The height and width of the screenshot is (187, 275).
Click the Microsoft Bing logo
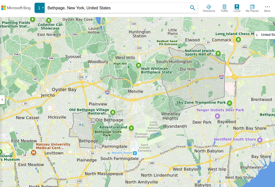coord(16,8)
